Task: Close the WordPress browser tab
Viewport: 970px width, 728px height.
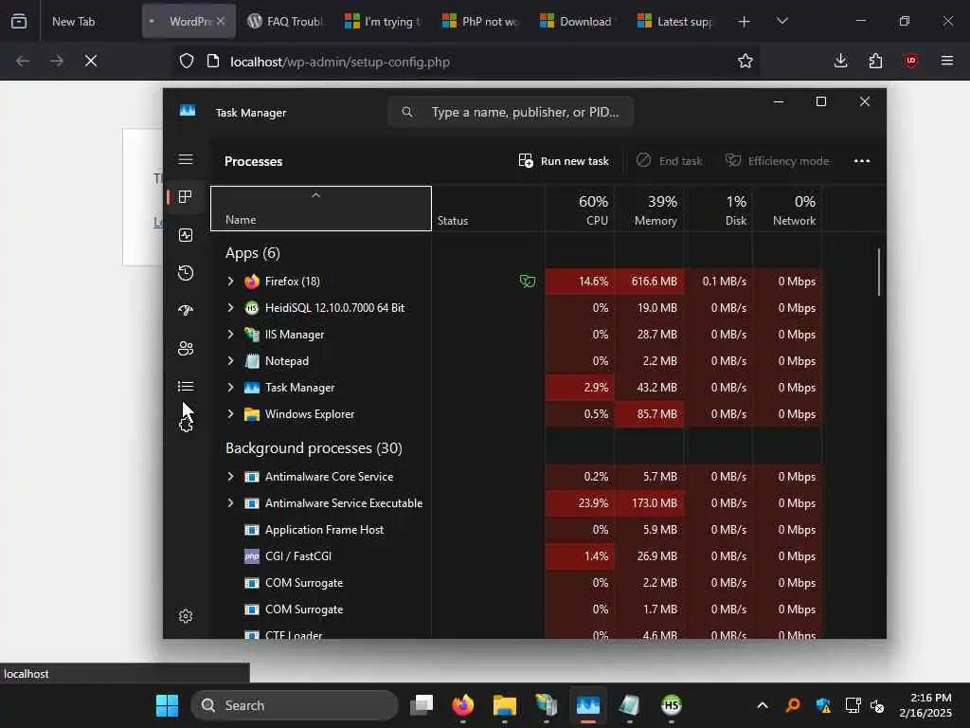Action: [221, 21]
